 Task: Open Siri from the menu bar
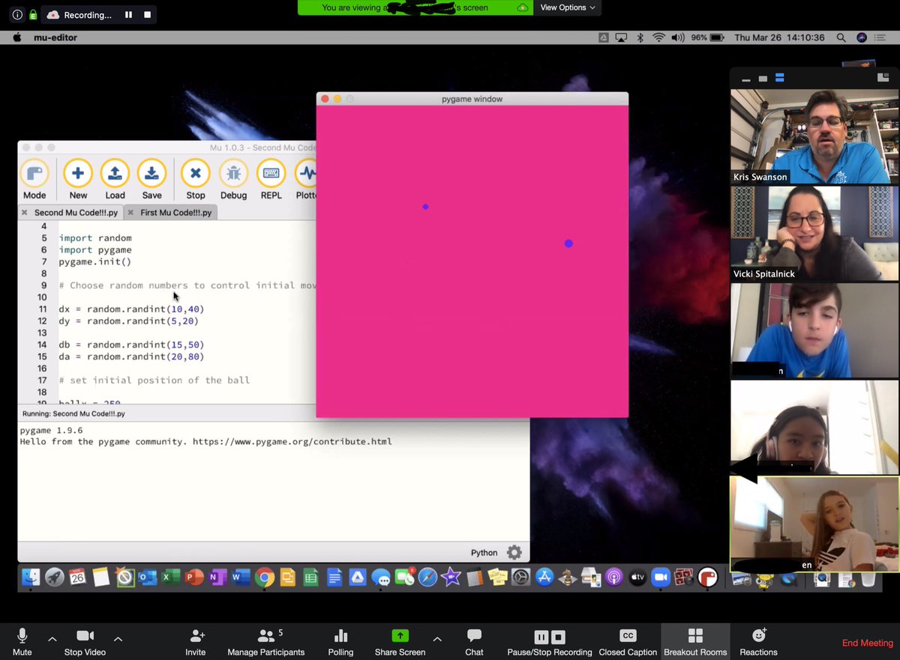(861, 37)
